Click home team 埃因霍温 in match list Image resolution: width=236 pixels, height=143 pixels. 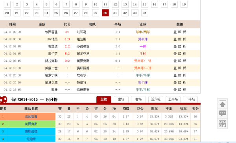pos(51,32)
